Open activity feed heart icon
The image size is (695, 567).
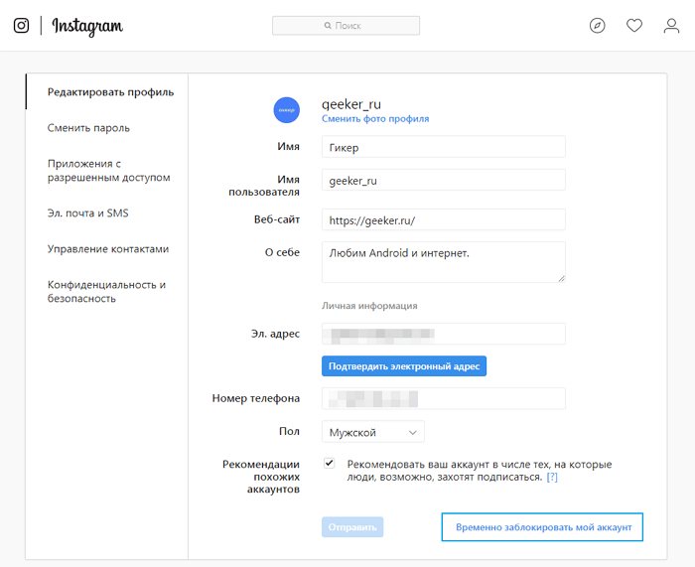(x=634, y=26)
